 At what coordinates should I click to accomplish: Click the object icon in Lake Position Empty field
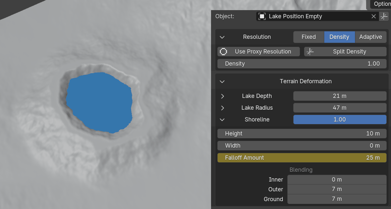262,16
